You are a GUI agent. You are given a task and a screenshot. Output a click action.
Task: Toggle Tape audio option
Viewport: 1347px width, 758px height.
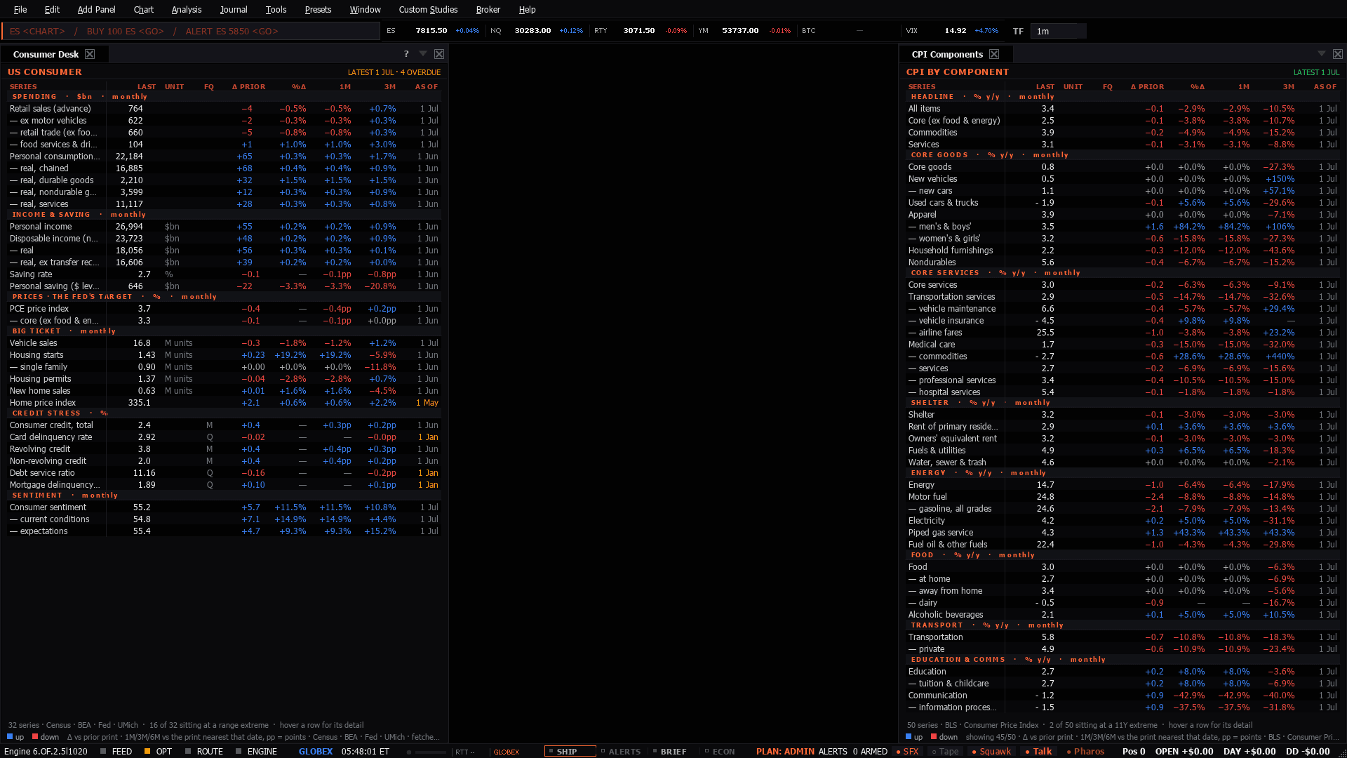[945, 751]
